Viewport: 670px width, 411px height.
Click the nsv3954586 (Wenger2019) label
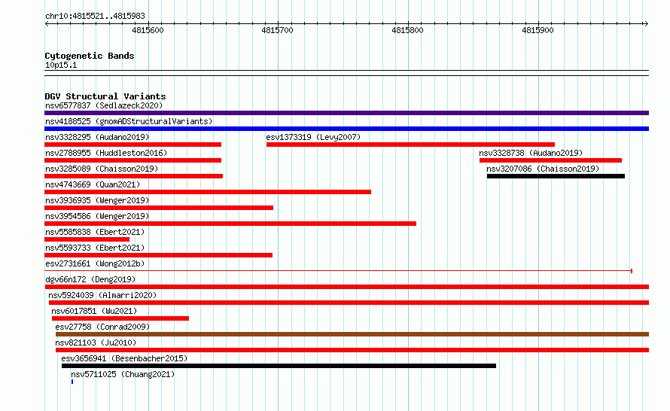click(x=97, y=216)
